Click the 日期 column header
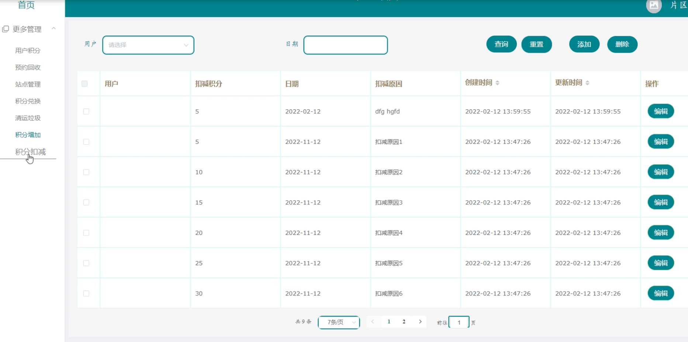The height and width of the screenshot is (342, 688). tap(292, 84)
